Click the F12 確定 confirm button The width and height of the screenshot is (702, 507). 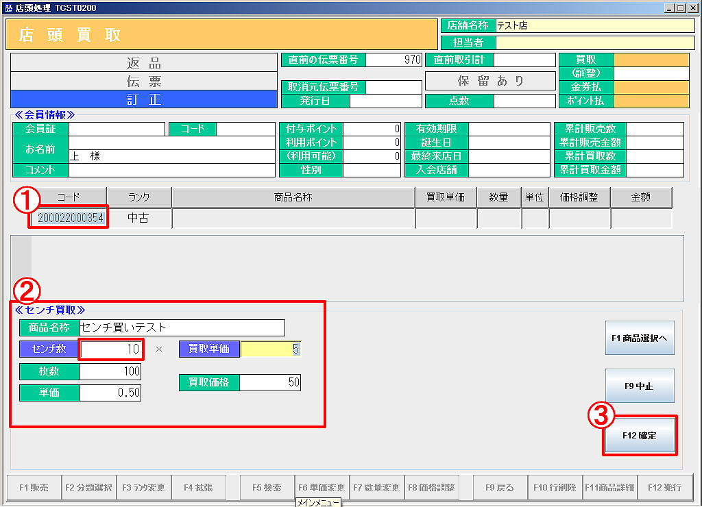pos(639,435)
